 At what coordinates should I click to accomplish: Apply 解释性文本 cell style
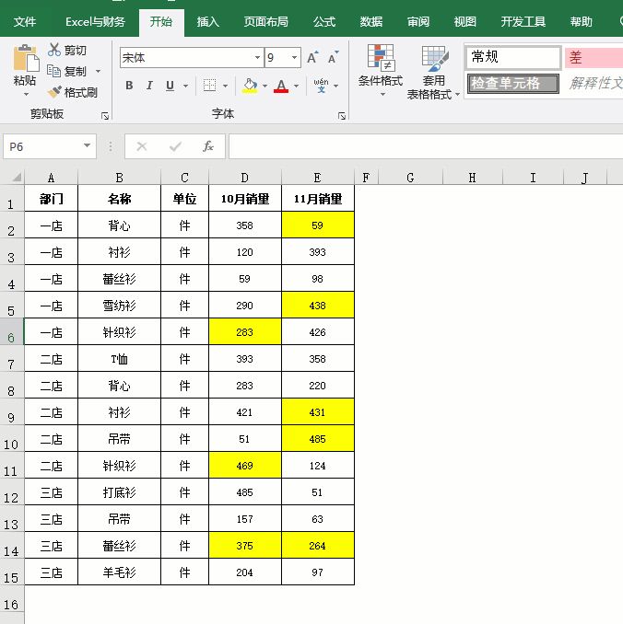pos(594,83)
